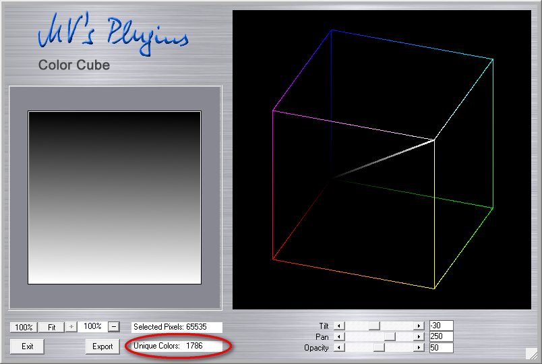Click the Tilt slider right arrow
Screen dimensions: 542x364
pyautogui.click(x=419, y=326)
